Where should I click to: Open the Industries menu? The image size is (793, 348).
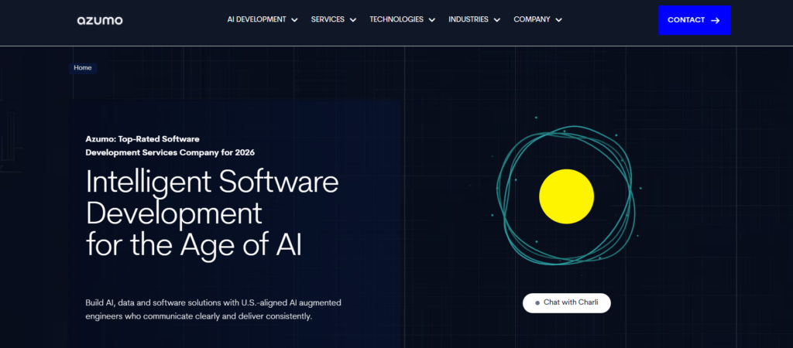coord(469,19)
